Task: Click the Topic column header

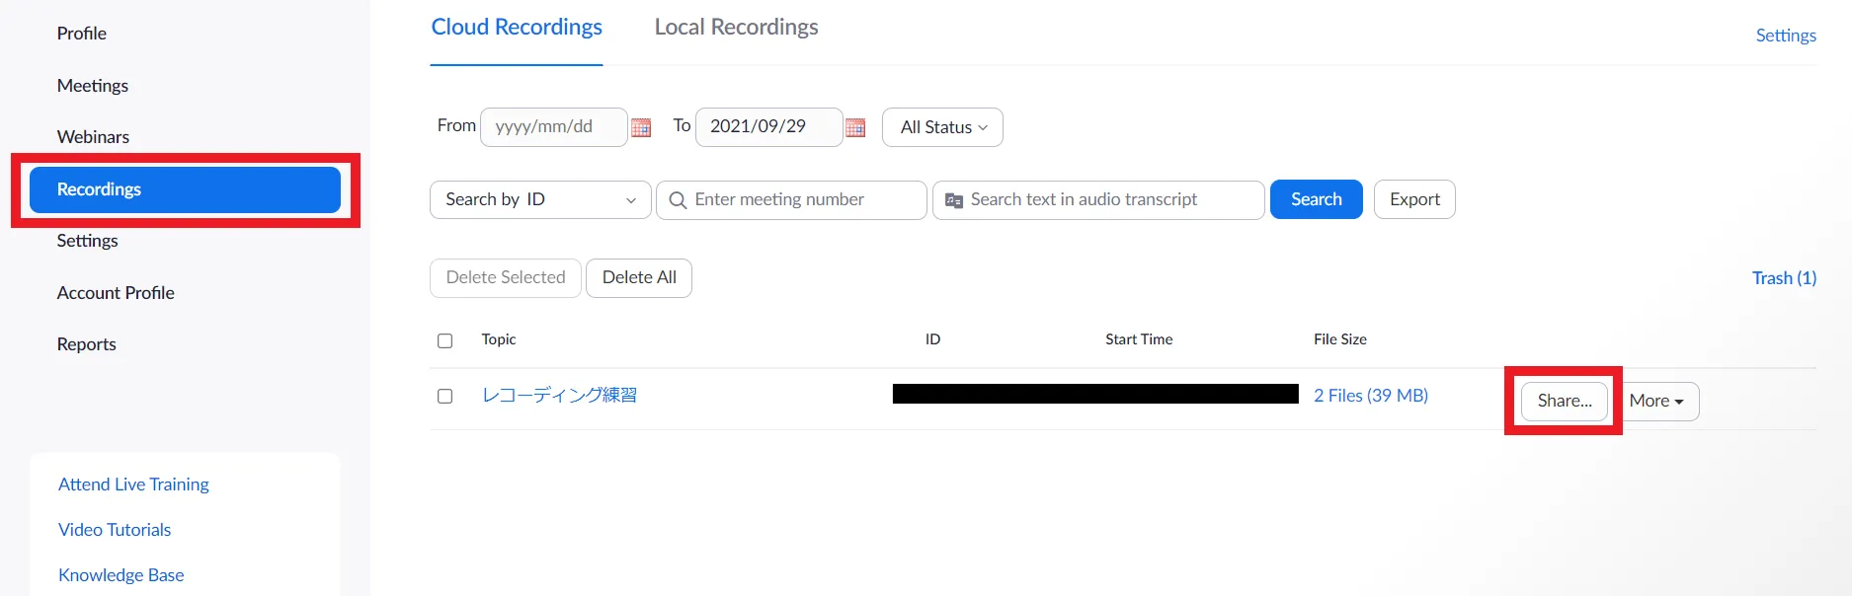Action: pos(499,339)
